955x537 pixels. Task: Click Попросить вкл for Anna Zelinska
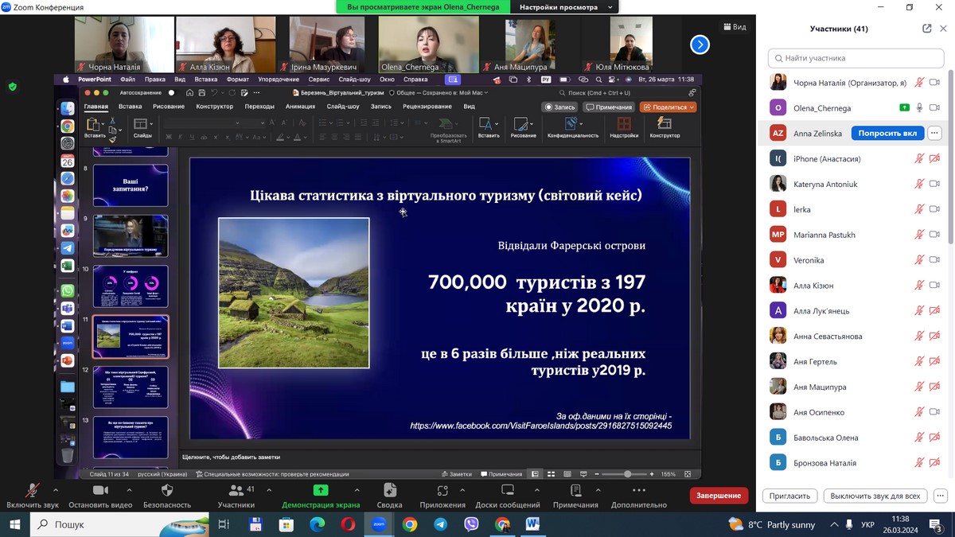[x=887, y=134]
